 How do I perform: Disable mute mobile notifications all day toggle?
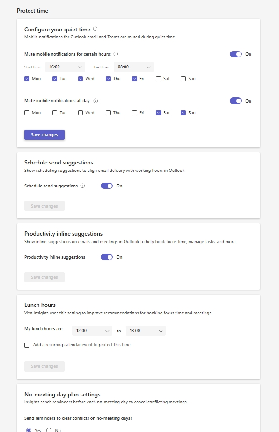[x=235, y=101]
